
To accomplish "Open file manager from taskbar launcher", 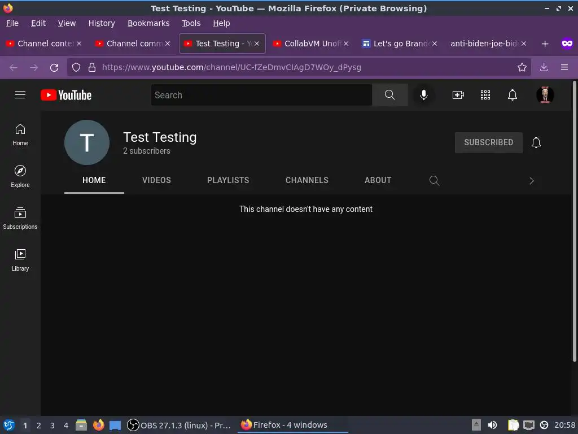I will [x=81, y=425].
